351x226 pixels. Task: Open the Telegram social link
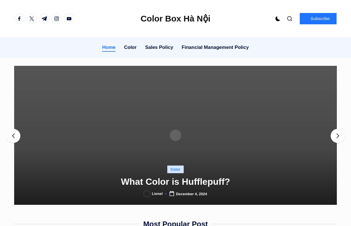[44, 19]
